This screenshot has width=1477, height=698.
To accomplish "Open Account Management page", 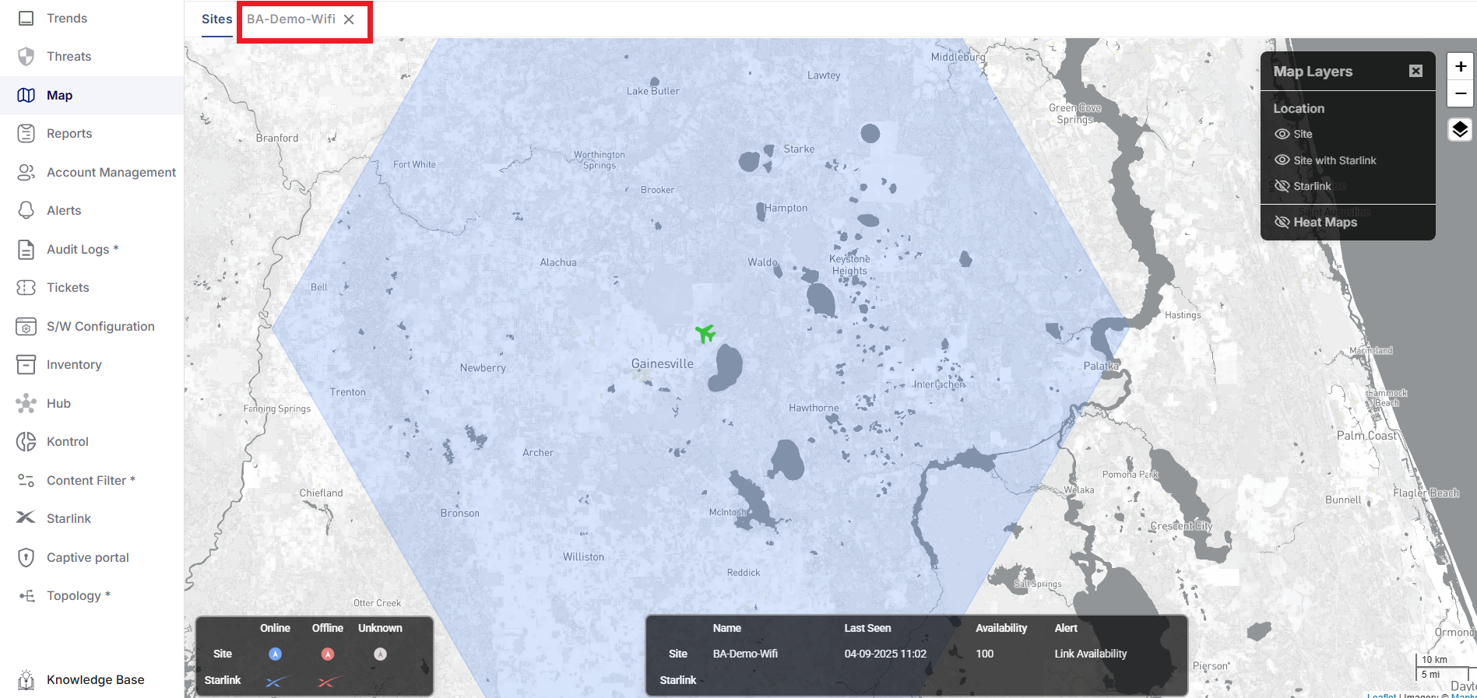I will click(x=111, y=172).
